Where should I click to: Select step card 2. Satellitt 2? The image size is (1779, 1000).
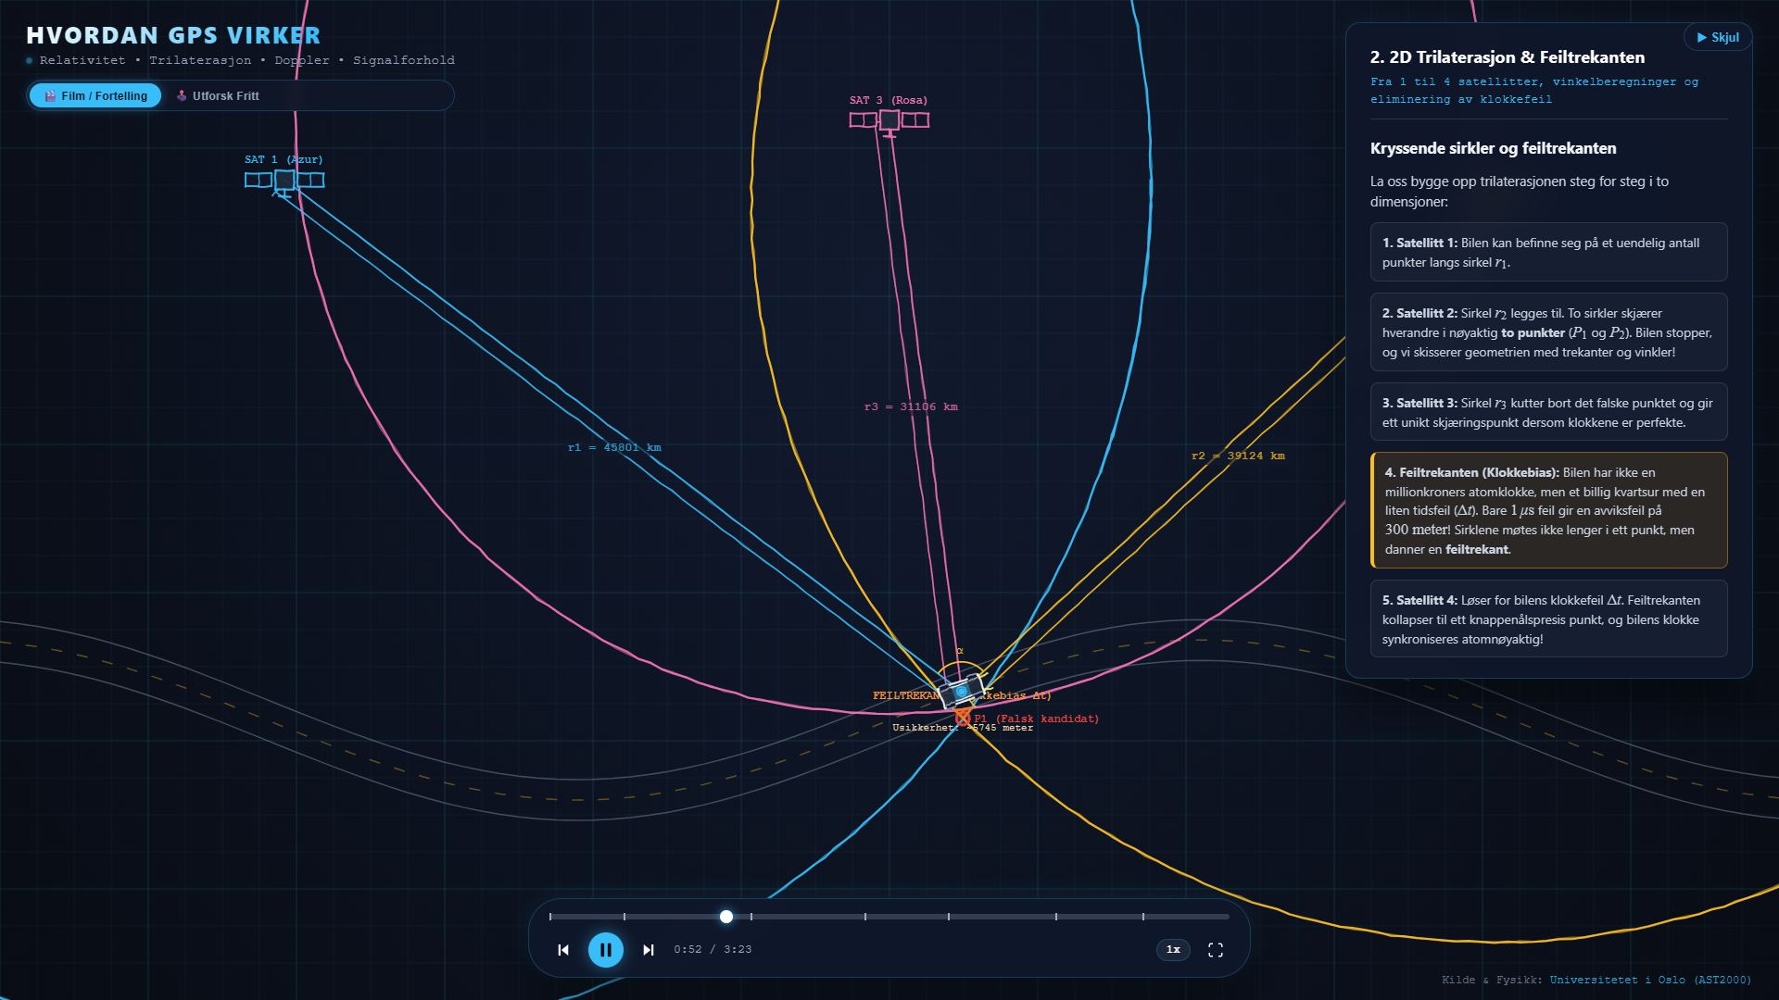tap(1548, 332)
